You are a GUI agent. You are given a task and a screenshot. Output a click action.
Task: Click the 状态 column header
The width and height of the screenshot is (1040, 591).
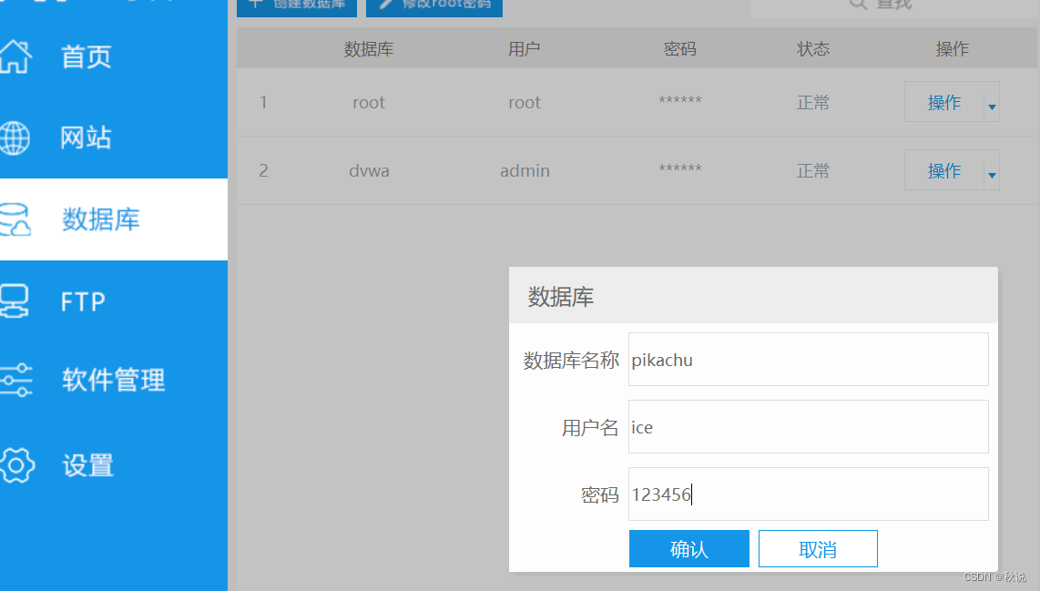pos(813,49)
